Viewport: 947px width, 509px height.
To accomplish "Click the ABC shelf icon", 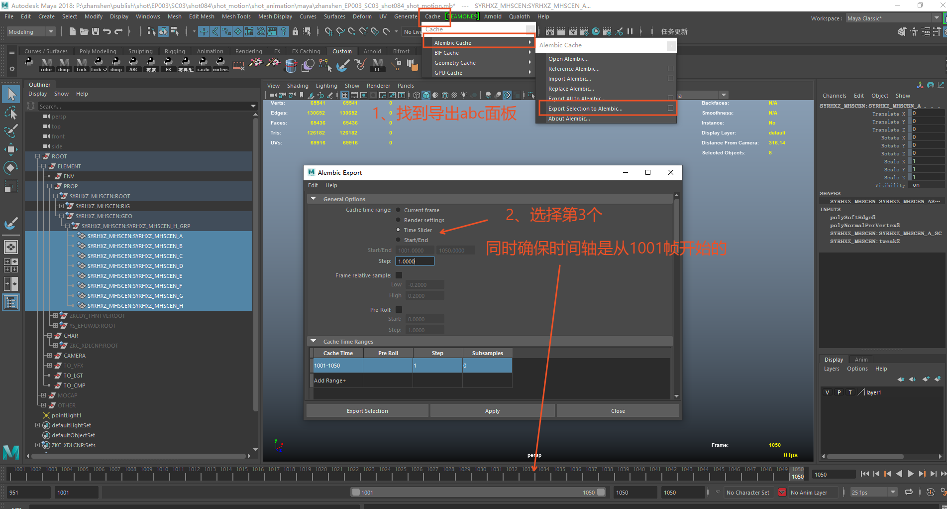I will pos(133,64).
